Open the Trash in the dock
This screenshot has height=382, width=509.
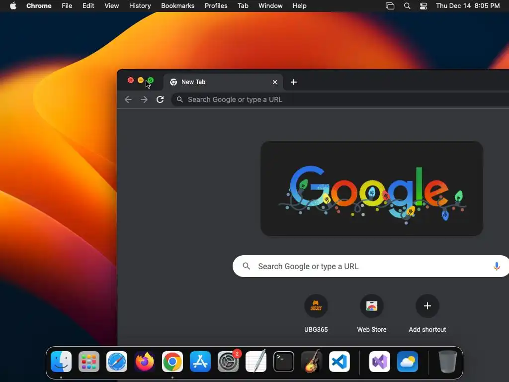coord(448,362)
